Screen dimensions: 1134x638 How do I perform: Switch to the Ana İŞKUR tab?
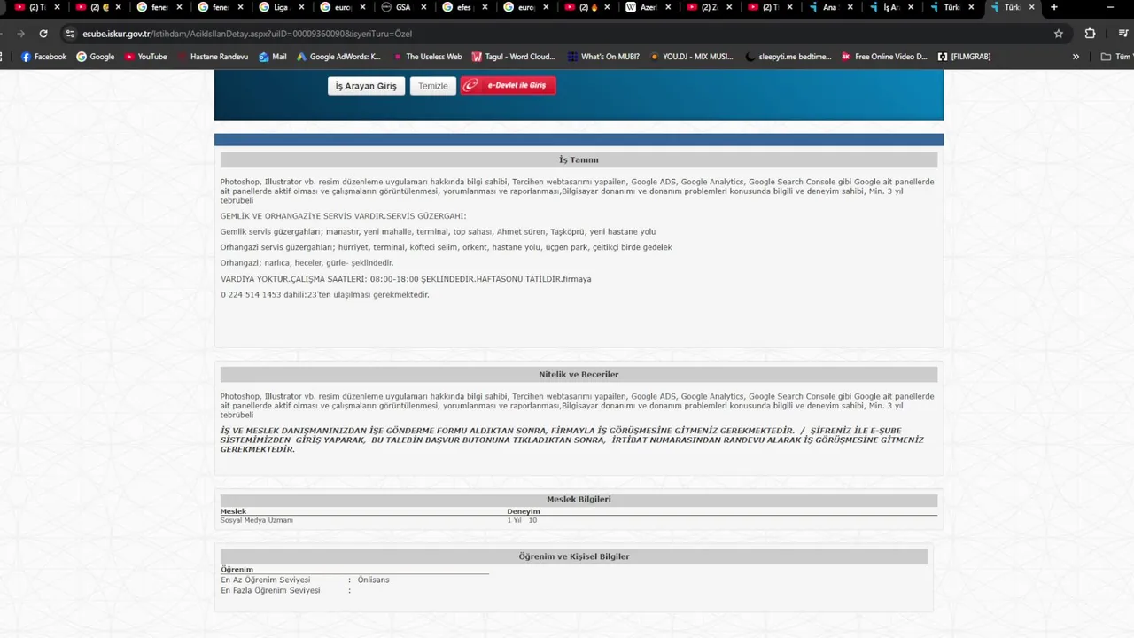(829, 7)
